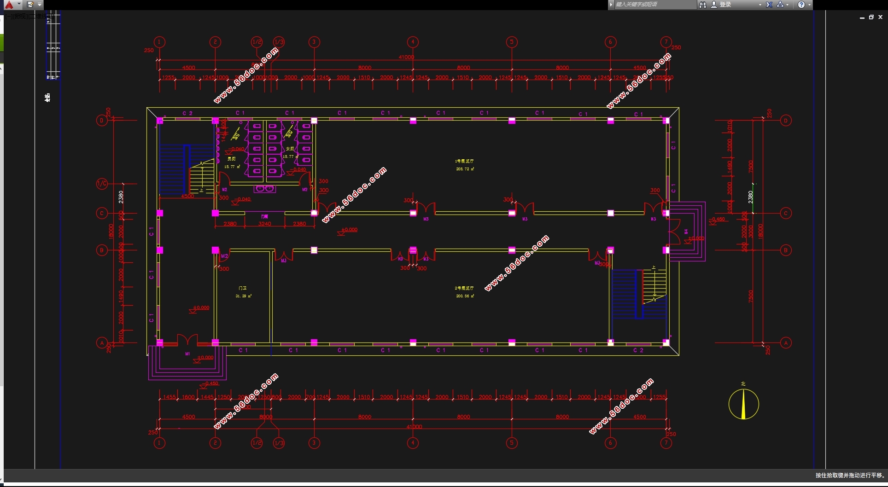
Task: Click the 登录 sign-in button
Action: (x=725, y=5)
